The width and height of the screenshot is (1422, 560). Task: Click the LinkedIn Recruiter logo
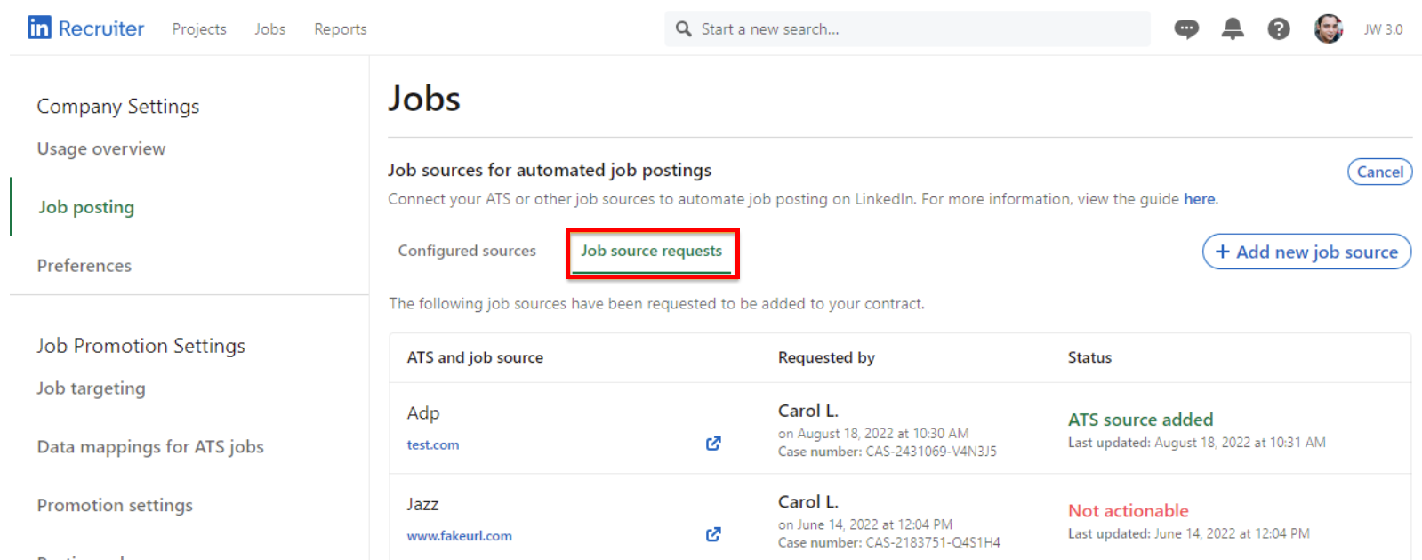coord(85,28)
